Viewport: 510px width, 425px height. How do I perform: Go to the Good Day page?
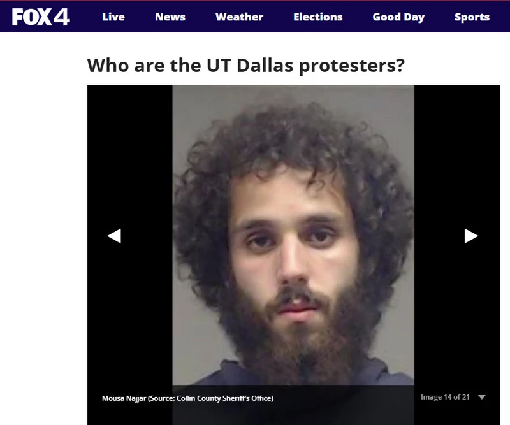[x=398, y=17]
